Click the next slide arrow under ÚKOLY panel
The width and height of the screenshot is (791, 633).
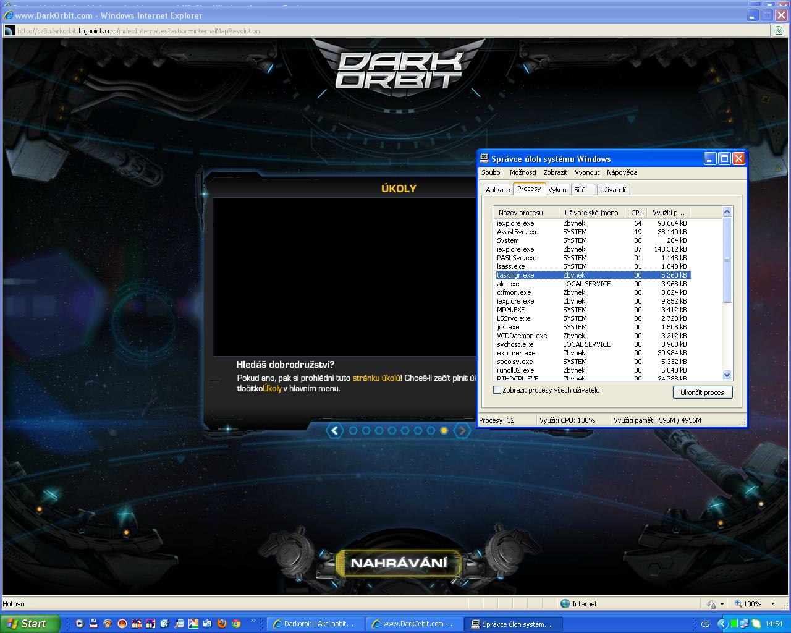[462, 431]
